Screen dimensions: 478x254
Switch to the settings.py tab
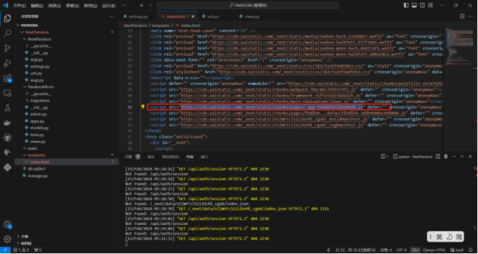[x=138, y=17]
